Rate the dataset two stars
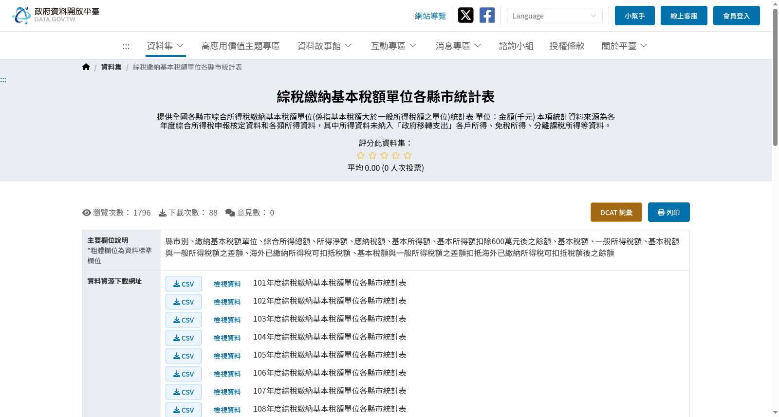The image size is (779, 417). (x=372, y=155)
